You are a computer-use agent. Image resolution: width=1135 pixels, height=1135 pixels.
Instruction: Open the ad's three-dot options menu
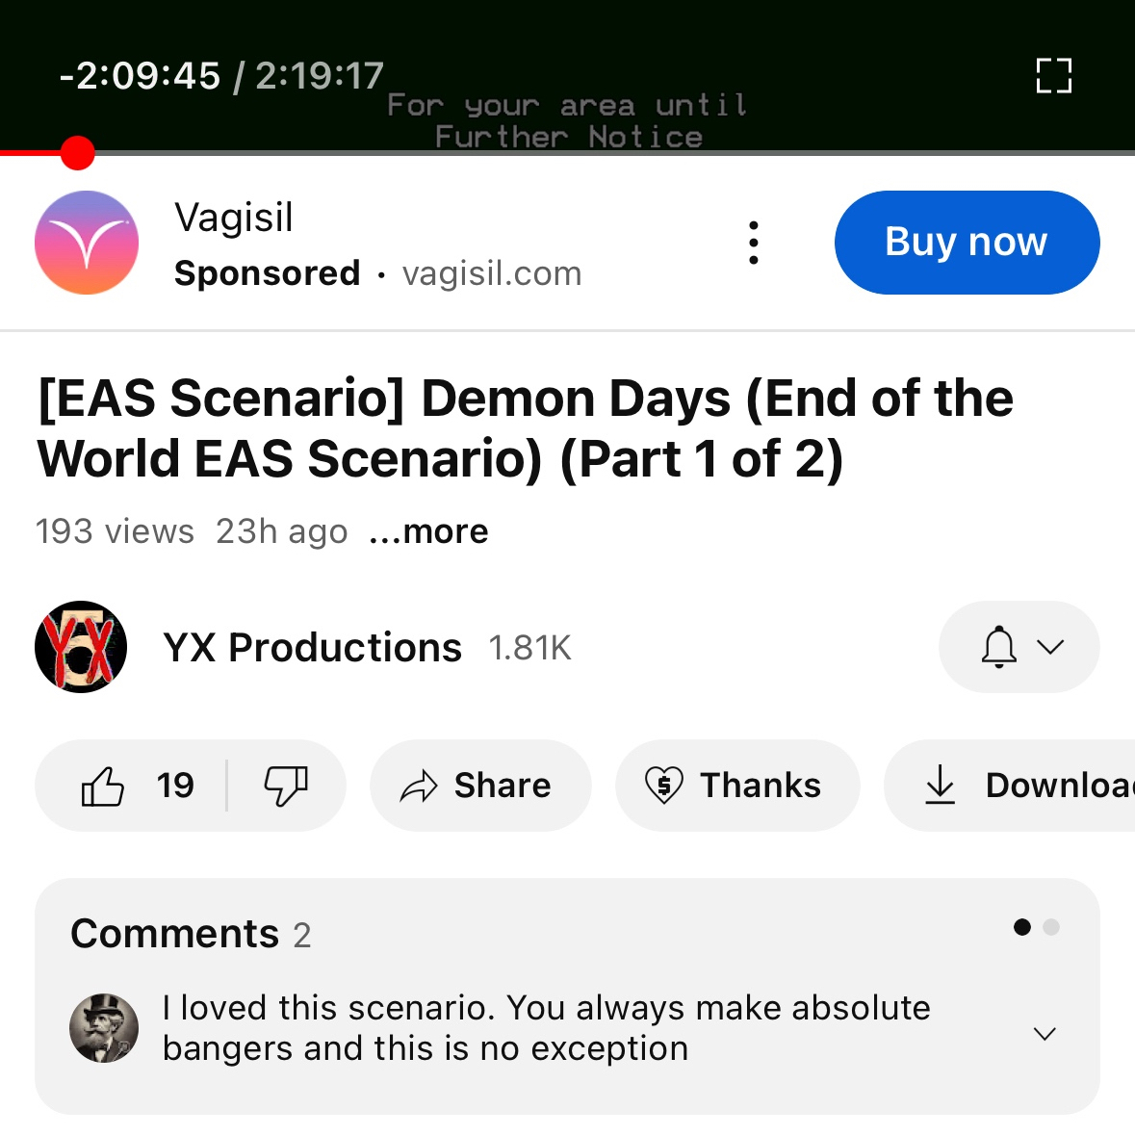[754, 243]
